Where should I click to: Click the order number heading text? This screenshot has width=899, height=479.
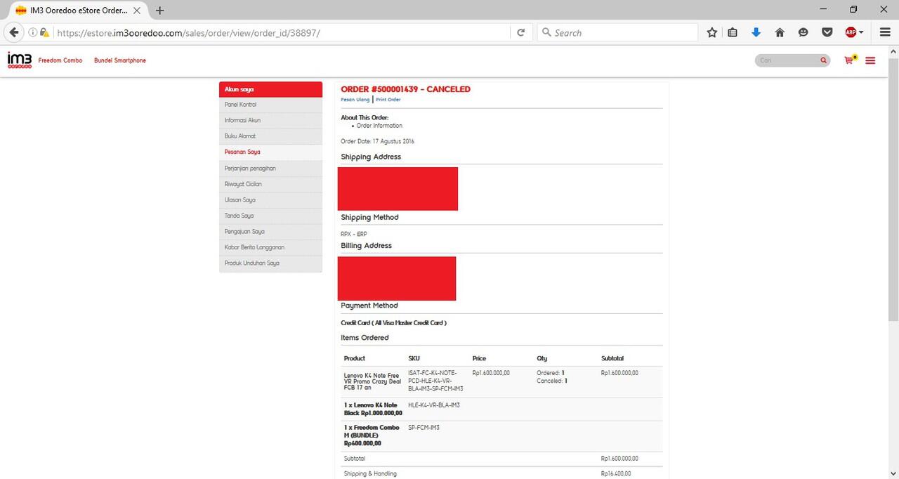pyautogui.click(x=405, y=89)
